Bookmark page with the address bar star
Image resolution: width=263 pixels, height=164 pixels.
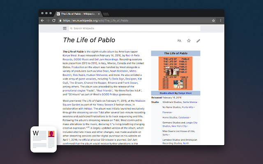pos(213,20)
